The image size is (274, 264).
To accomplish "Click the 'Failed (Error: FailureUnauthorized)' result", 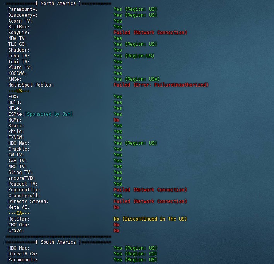I will coord(161,85).
